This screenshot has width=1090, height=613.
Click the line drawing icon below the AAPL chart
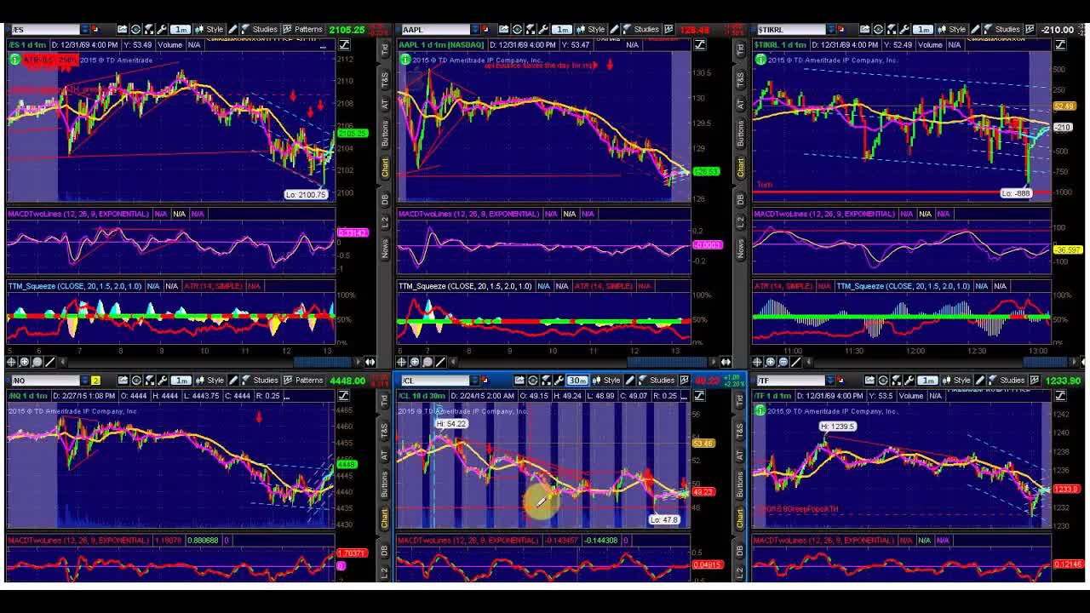tap(440, 362)
